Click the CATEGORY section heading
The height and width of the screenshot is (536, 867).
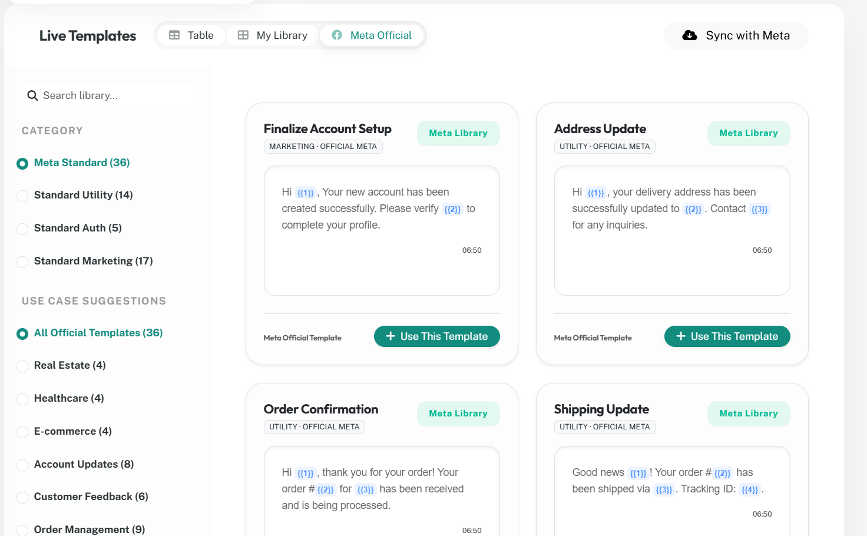coord(52,131)
